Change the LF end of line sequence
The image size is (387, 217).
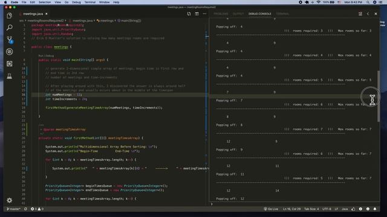(x=336, y=209)
